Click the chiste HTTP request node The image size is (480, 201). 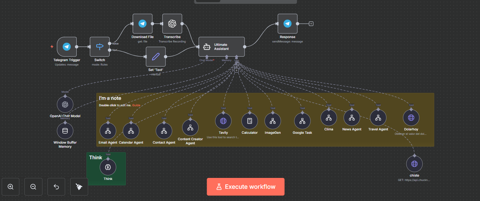tap(414, 164)
